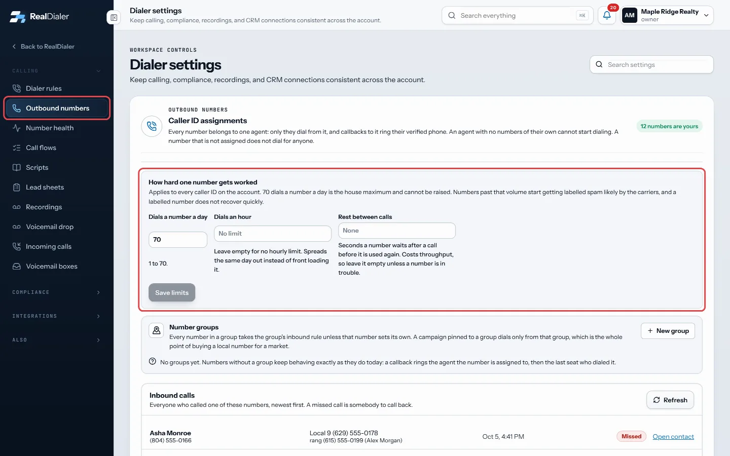The height and width of the screenshot is (456, 730).
Task: Focus the Dials a number a day field
Action: click(178, 240)
